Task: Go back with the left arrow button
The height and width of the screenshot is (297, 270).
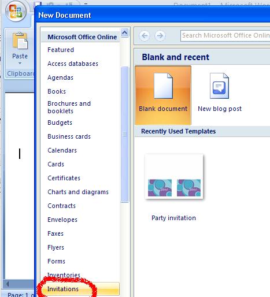Action: pyautogui.click(x=145, y=36)
